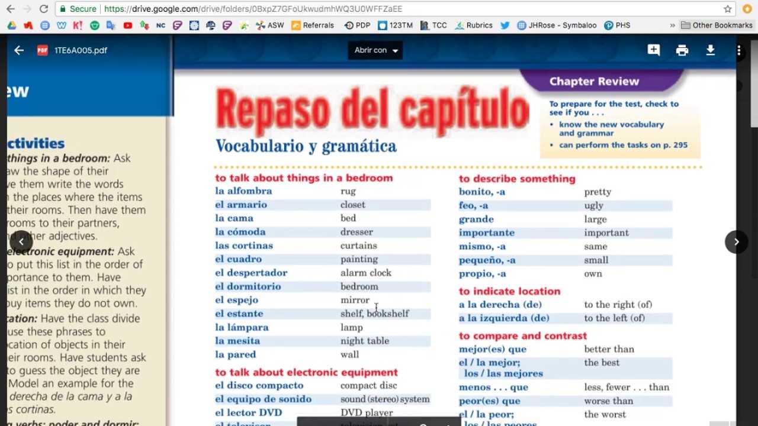Click the red PDF file icon
This screenshot has width=758, height=426.
tap(42, 50)
